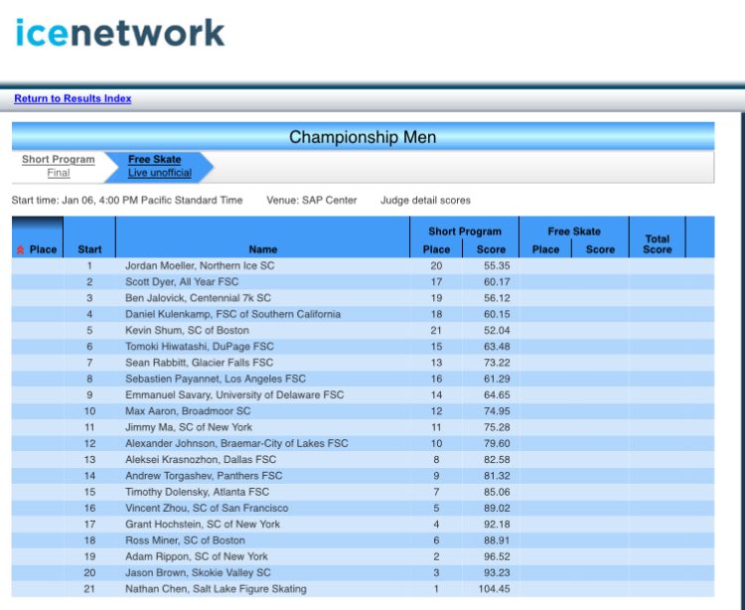
Task: Click the Free Skate Score subheader
Action: [600, 249]
